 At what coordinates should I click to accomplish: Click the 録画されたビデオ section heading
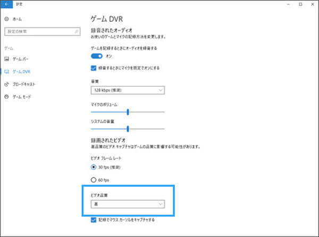click(x=108, y=140)
